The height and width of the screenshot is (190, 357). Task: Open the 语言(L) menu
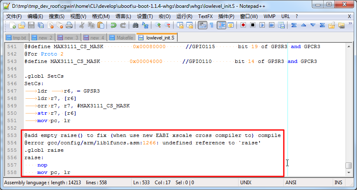point(123,16)
